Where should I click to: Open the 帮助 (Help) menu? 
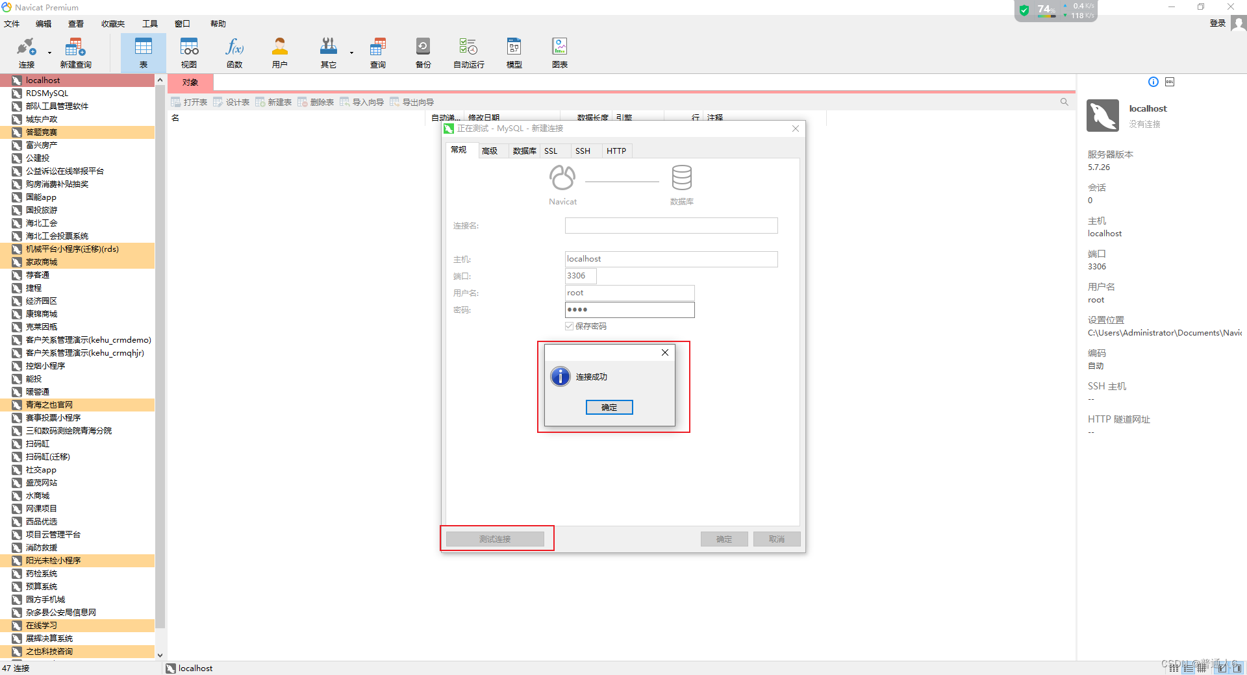click(x=218, y=24)
